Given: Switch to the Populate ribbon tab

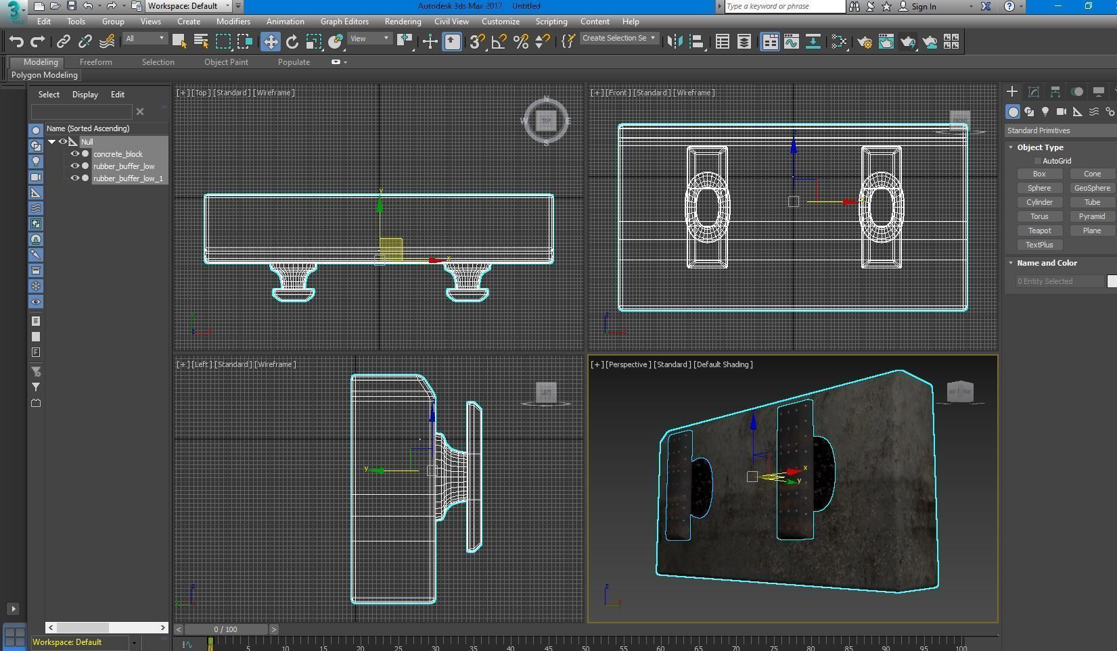Looking at the screenshot, I should click(x=294, y=62).
